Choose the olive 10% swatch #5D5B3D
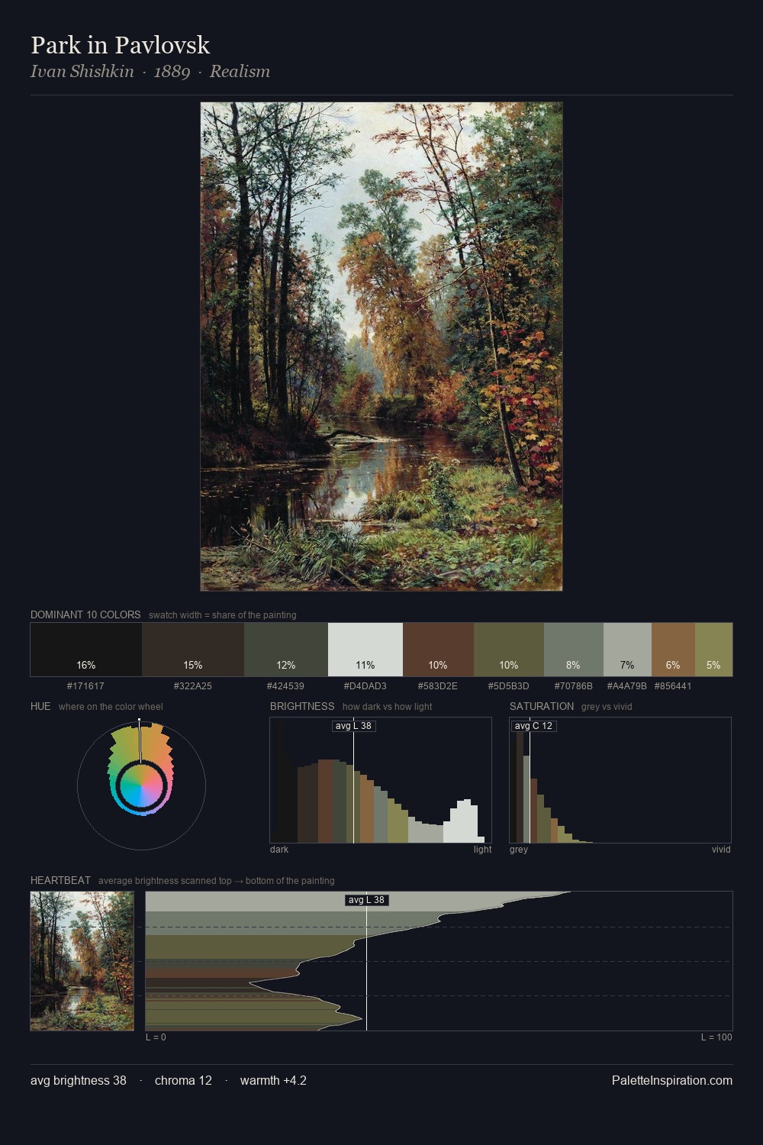 [509, 650]
